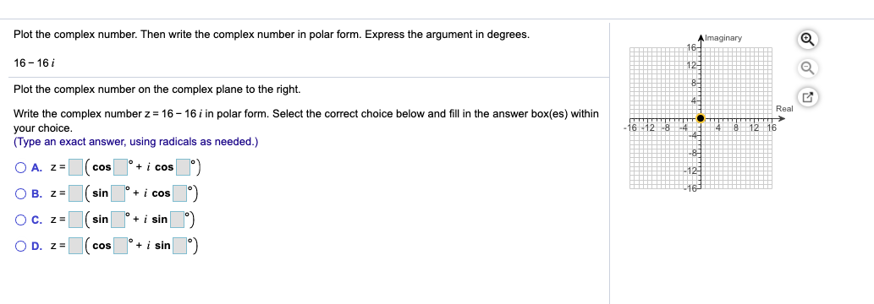Image resolution: width=874 pixels, height=304 pixels.
Task: Select choice C sin plus i sin
Action: 20,220
